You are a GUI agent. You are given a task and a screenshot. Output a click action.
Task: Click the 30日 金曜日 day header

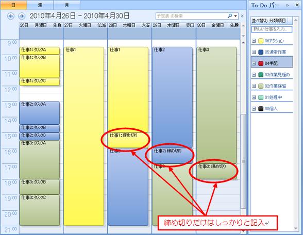tap(218, 25)
